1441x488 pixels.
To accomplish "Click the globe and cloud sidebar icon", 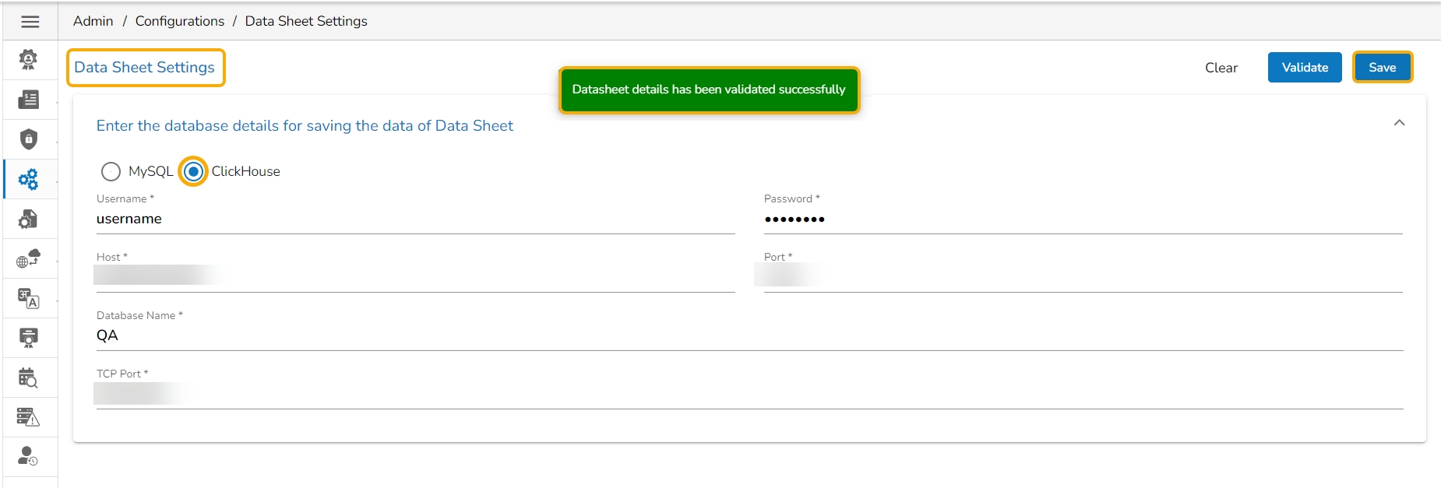I will [x=29, y=258].
